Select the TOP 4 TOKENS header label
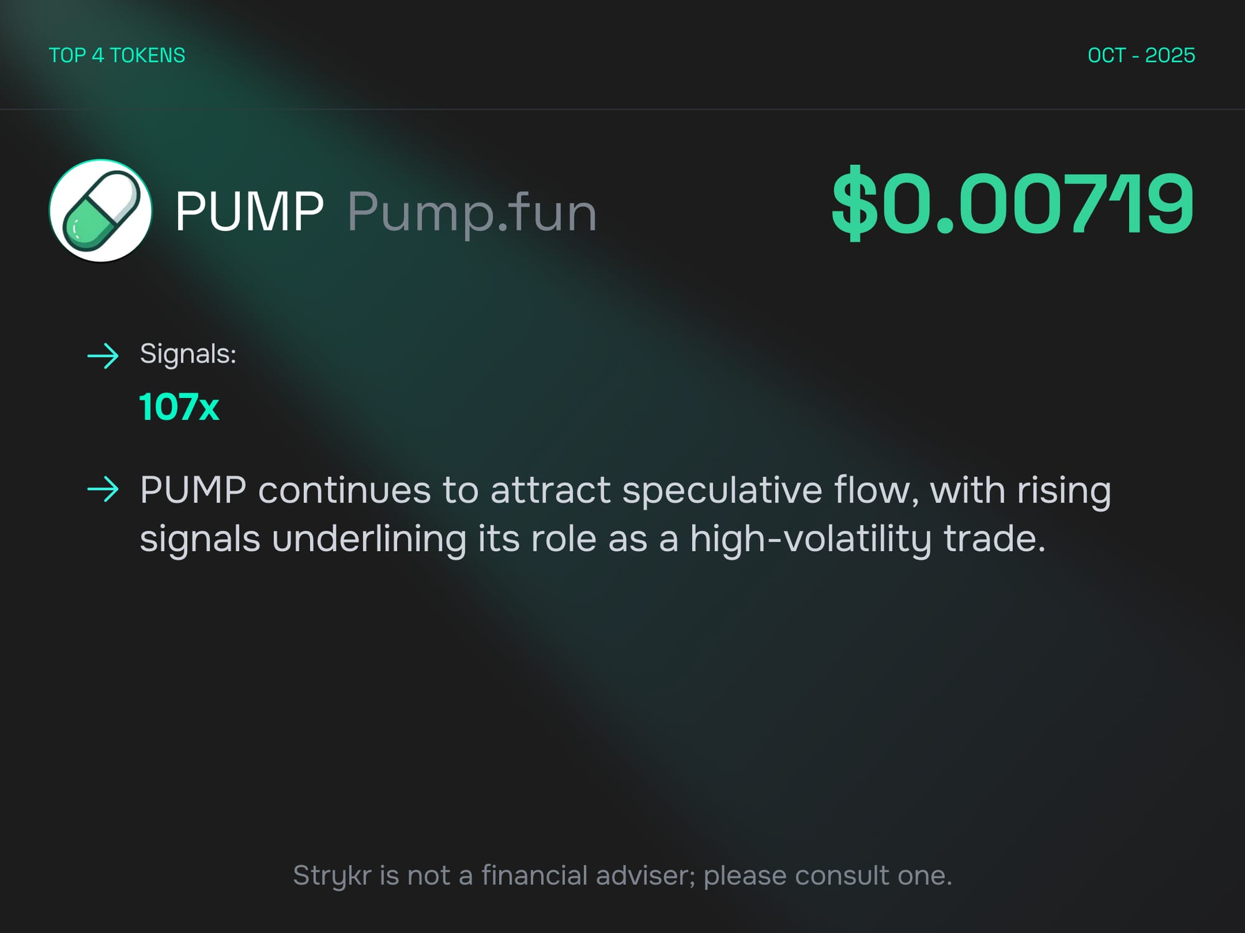1245x933 pixels. coord(117,55)
